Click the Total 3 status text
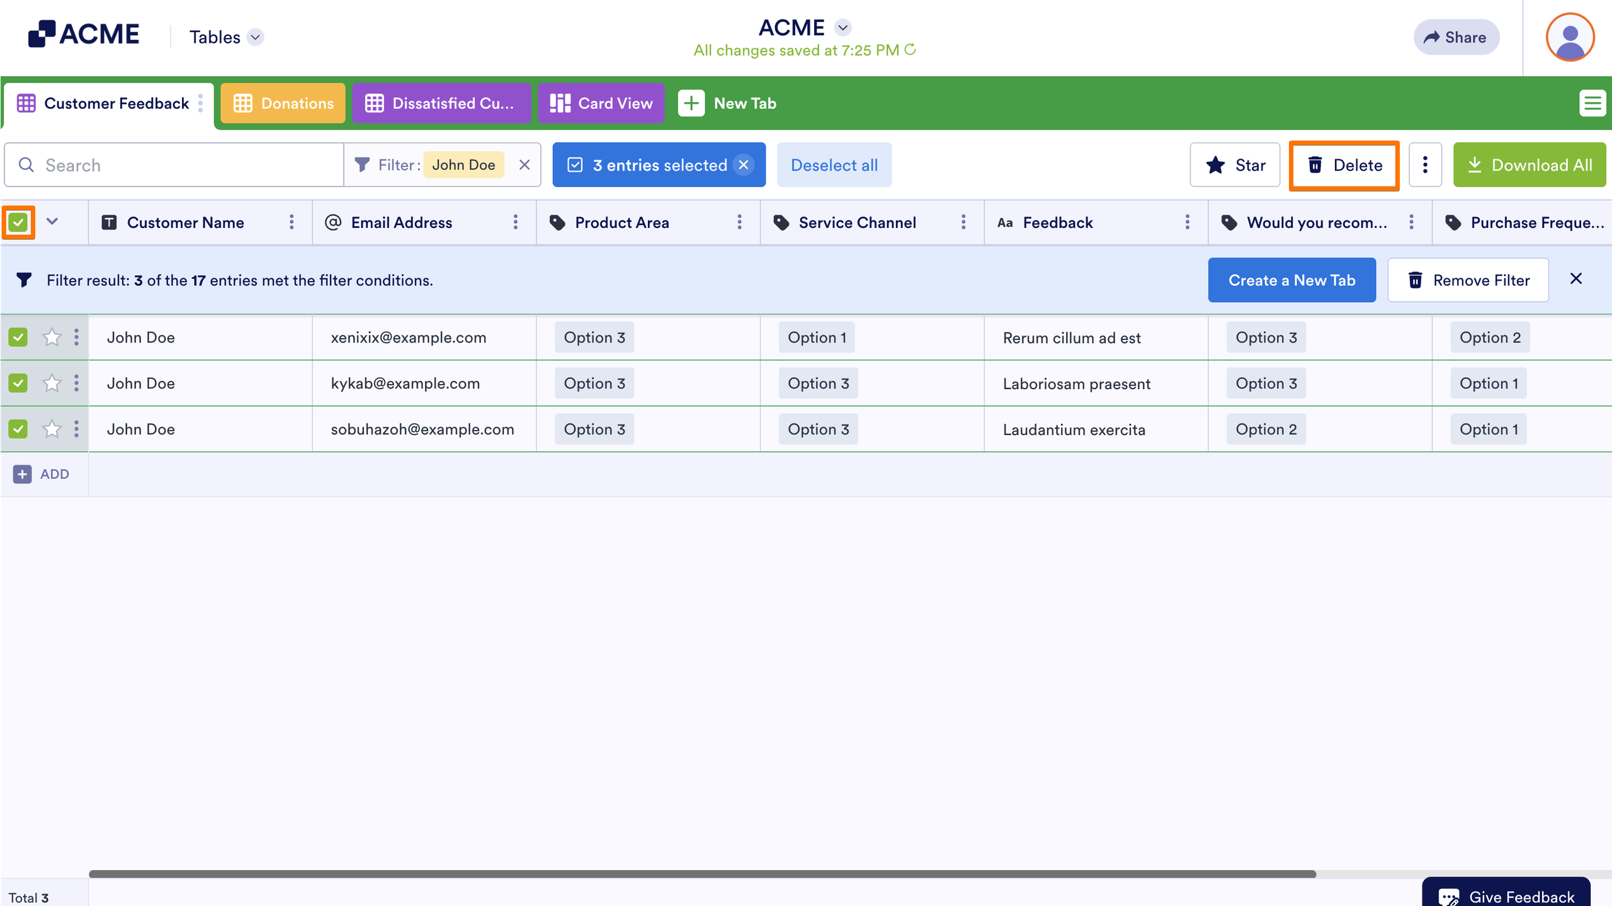This screenshot has height=906, width=1612. 28,897
